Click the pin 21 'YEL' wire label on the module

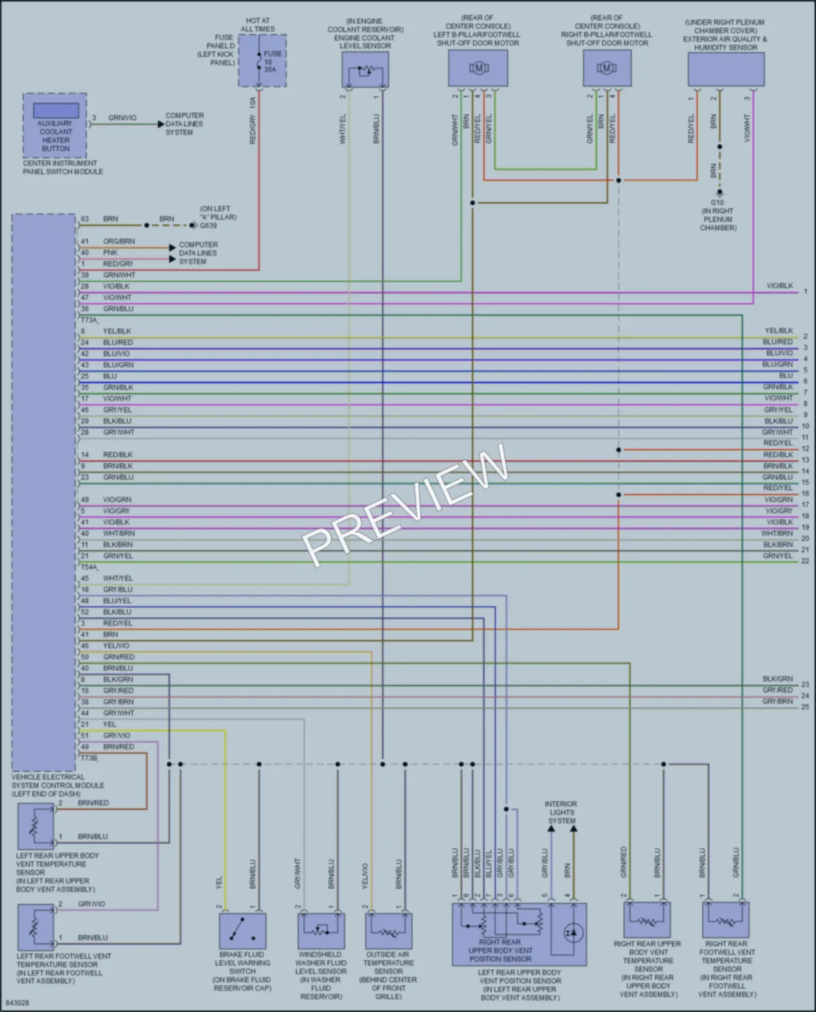coord(109,725)
